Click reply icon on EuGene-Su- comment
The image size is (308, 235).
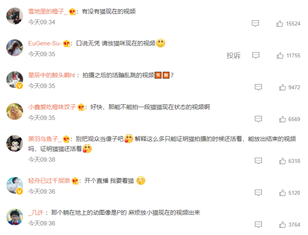256,55
